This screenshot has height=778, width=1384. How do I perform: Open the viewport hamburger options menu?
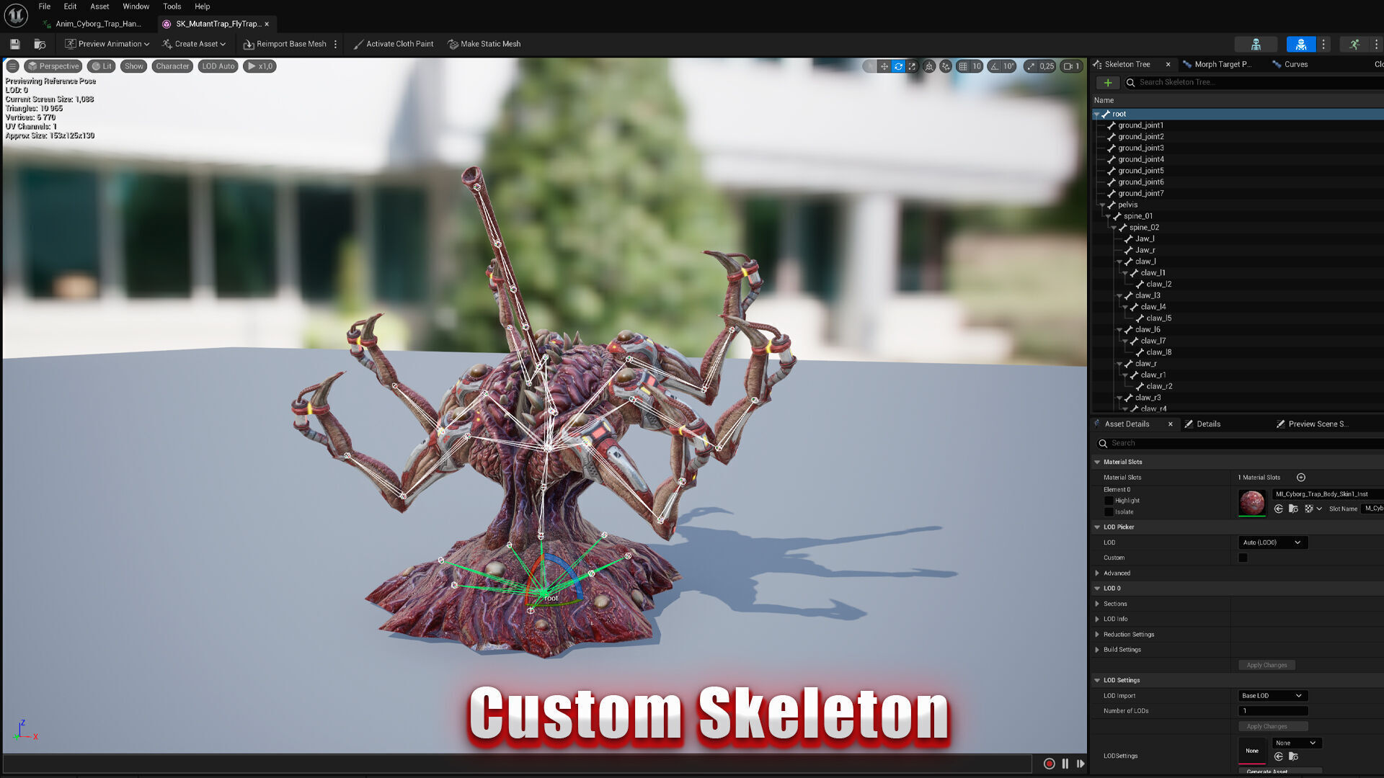click(12, 66)
